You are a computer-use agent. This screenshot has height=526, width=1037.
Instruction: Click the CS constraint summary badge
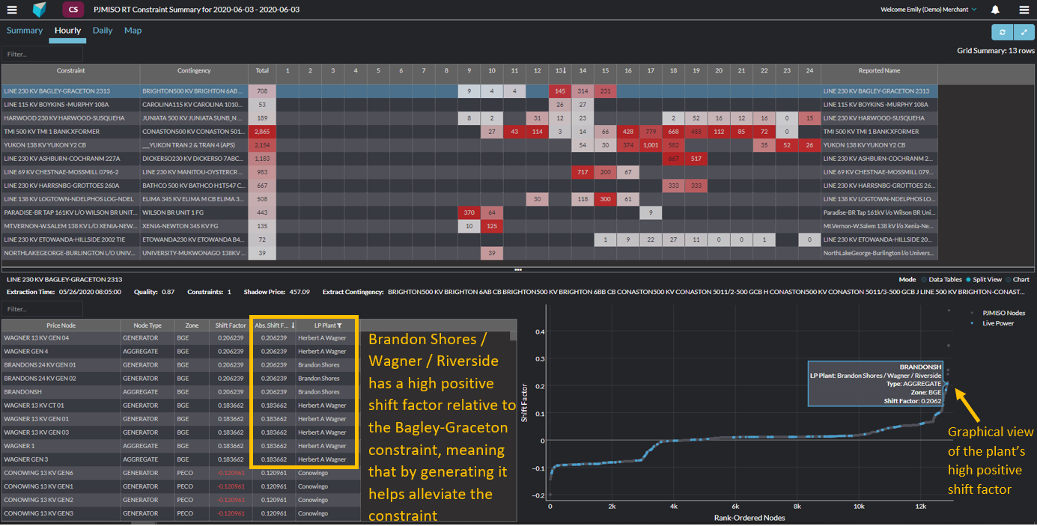(x=73, y=10)
